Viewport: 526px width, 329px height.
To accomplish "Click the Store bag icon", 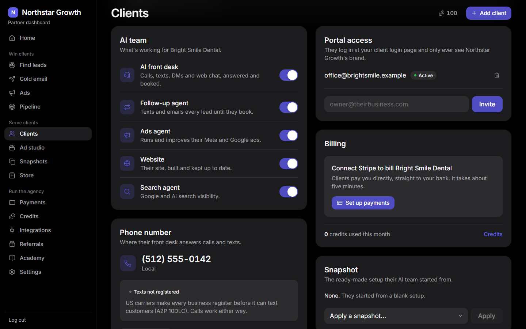I will (x=12, y=175).
